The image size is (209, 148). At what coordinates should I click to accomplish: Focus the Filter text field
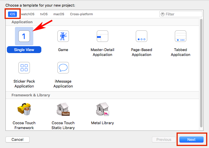tap(181, 14)
